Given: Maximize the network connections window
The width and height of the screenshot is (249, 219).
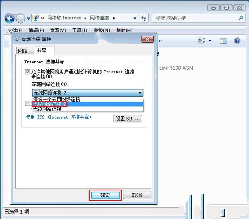Looking at the screenshot, I should [x=226, y=8].
